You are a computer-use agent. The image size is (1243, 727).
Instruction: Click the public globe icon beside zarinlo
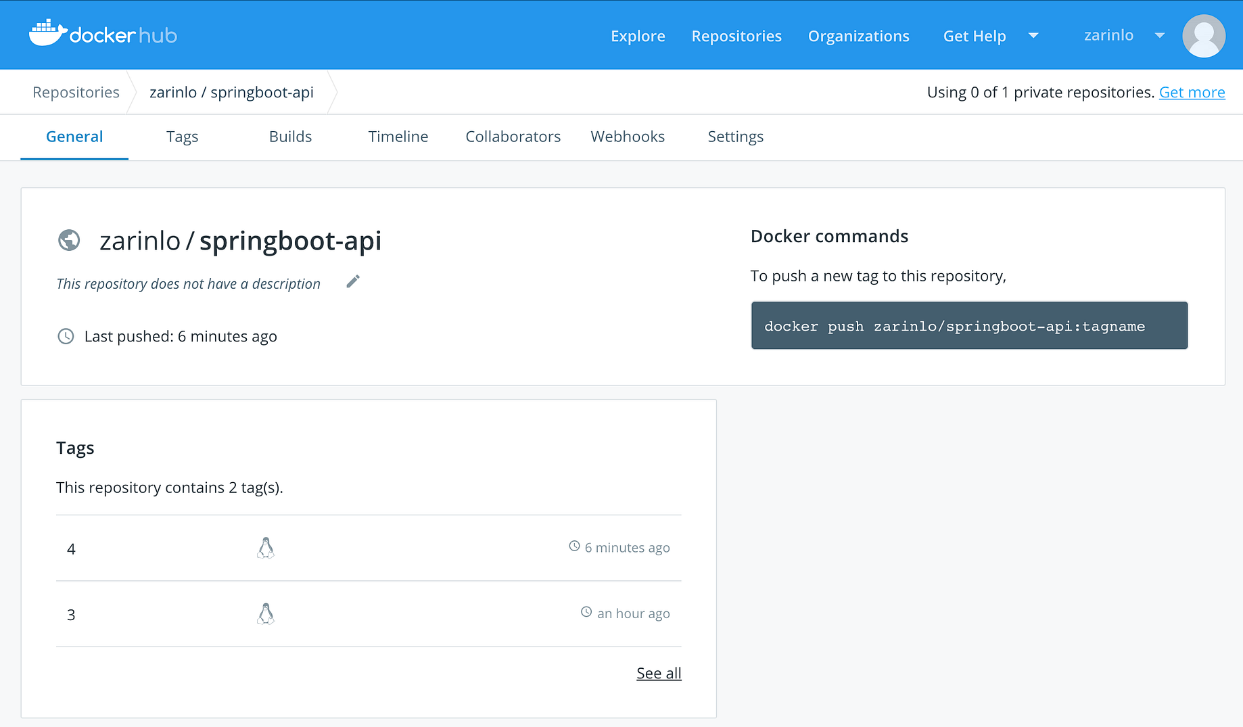click(x=69, y=240)
